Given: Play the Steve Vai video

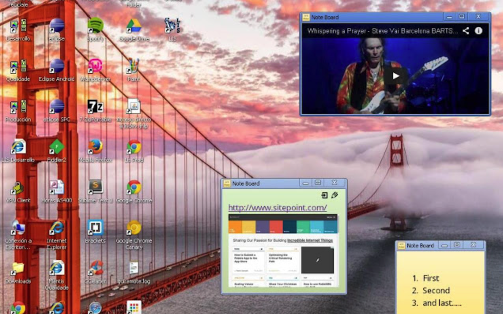Looking at the screenshot, I should (x=395, y=76).
